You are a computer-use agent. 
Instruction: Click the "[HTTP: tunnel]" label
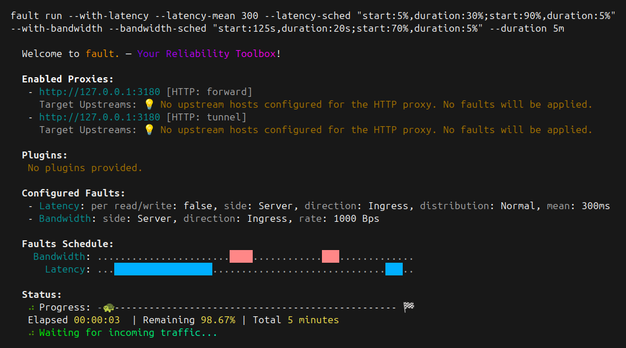[x=207, y=117]
